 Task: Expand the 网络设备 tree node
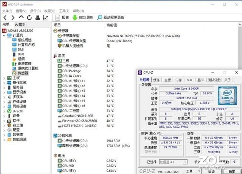click(x=4, y=106)
